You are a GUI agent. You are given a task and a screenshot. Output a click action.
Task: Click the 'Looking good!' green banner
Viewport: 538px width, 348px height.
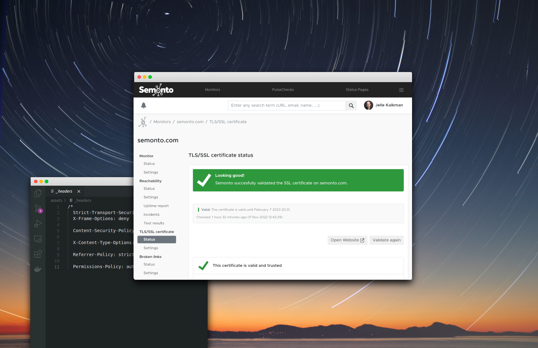pyautogui.click(x=298, y=180)
